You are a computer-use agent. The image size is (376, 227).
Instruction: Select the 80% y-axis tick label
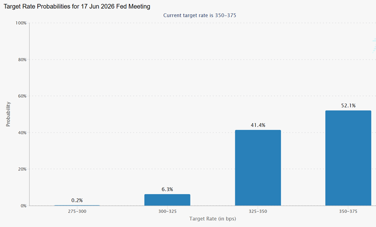[x=22, y=60]
